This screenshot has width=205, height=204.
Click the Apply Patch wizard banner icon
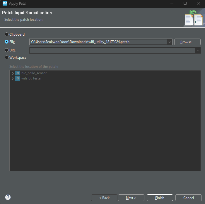point(194,18)
